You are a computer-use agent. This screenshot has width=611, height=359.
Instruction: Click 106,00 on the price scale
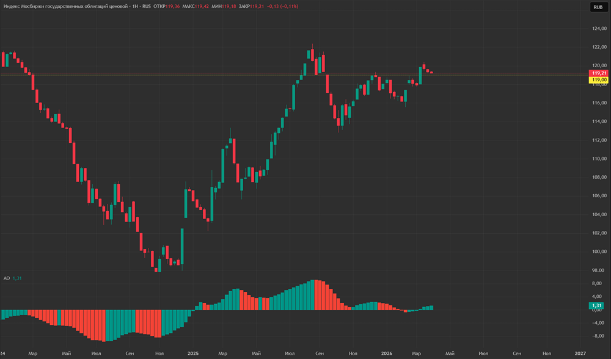[599, 196]
